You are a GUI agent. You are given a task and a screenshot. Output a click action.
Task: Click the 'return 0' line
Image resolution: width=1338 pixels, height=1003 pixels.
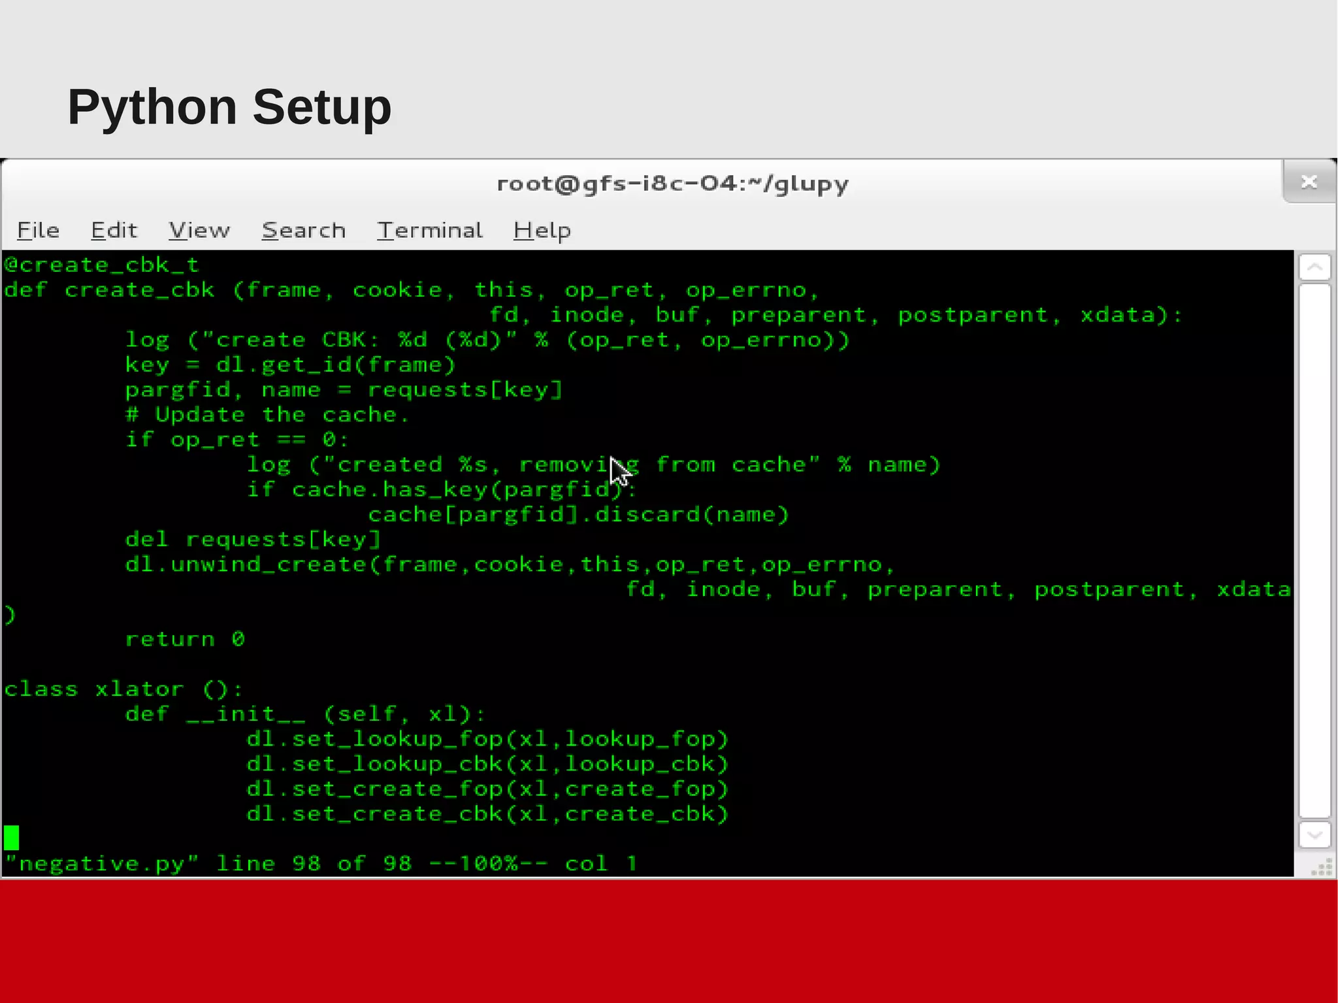pos(185,639)
